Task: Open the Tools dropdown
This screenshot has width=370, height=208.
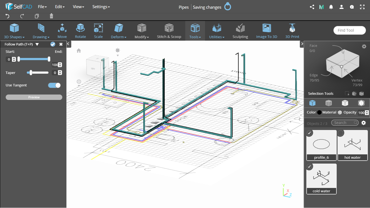Action: point(195,31)
